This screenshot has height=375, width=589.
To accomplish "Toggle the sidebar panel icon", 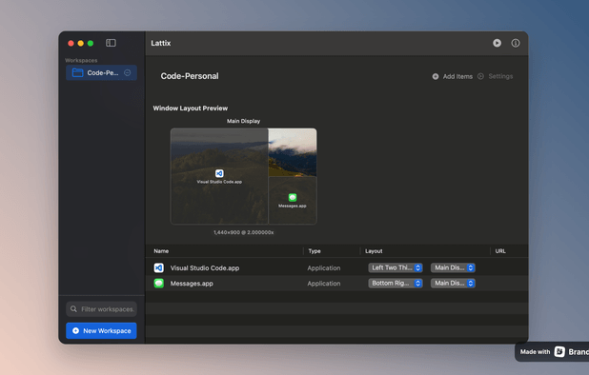I will [x=111, y=43].
